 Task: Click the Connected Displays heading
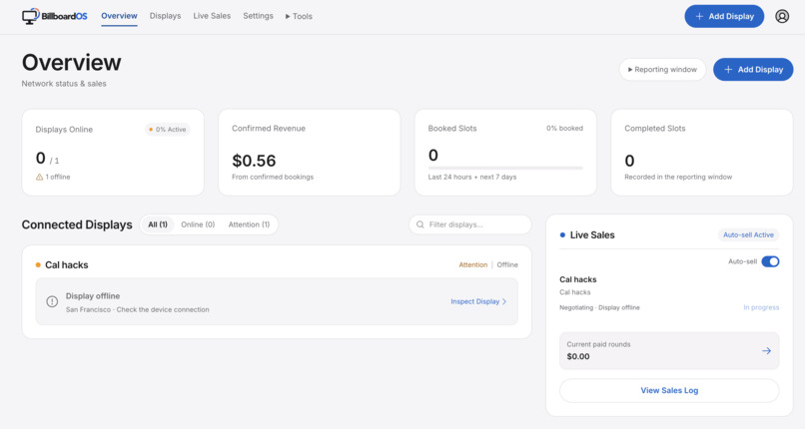[77, 224]
